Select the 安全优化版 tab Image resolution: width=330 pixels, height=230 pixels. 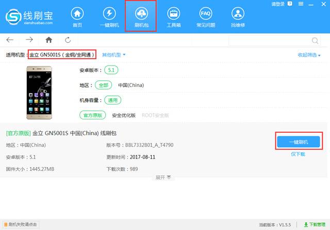click(x=124, y=115)
